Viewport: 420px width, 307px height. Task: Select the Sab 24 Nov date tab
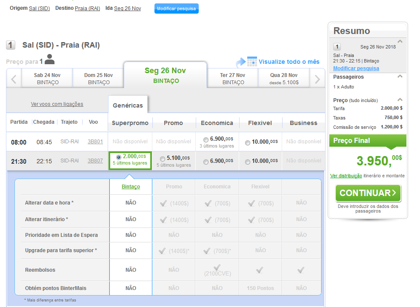coord(47,78)
